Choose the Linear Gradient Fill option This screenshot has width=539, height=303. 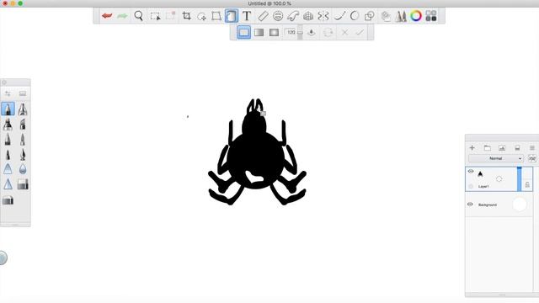(x=259, y=32)
